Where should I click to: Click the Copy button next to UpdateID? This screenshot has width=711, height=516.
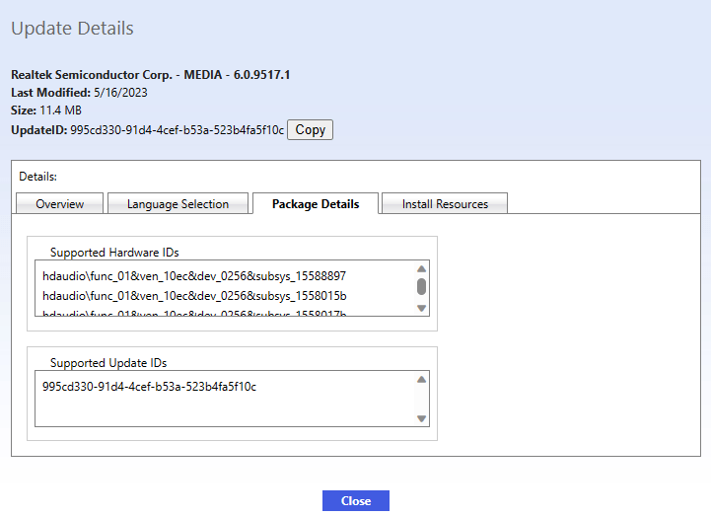(310, 129)
